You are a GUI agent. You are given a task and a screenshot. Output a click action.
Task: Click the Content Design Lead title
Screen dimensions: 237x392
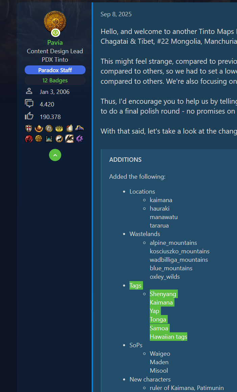click(x=55, y=51)
